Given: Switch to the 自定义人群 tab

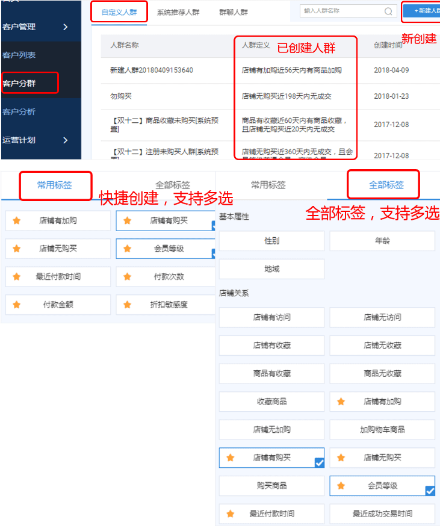Looking at the screenshot, I should click(119, 13).
